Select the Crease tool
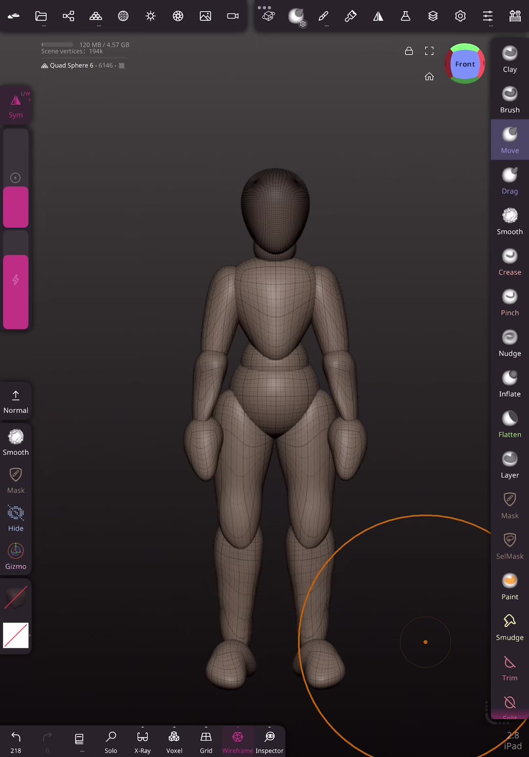Screen dimensions: 529x757 pyautogui.click(x=510, y=262)
